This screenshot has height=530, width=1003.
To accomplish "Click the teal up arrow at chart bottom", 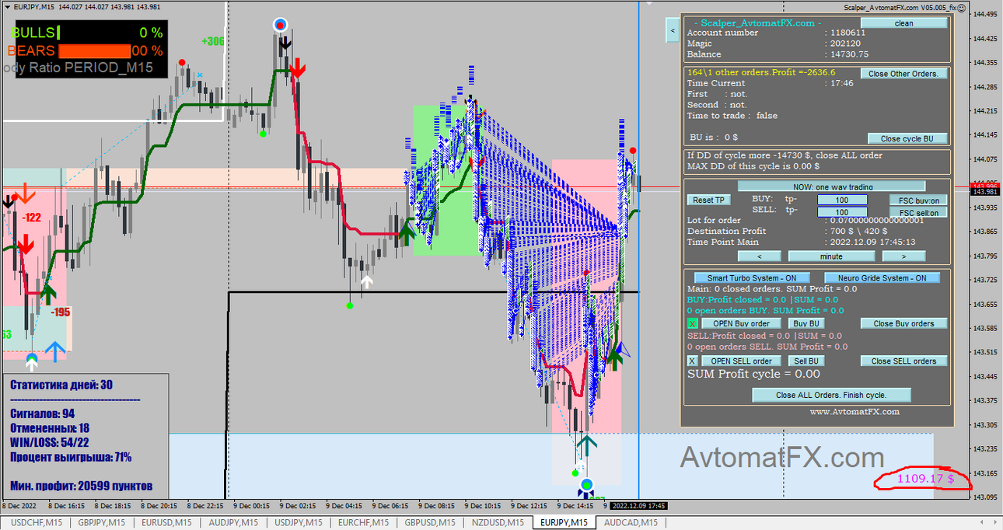I will click(585, 445).
